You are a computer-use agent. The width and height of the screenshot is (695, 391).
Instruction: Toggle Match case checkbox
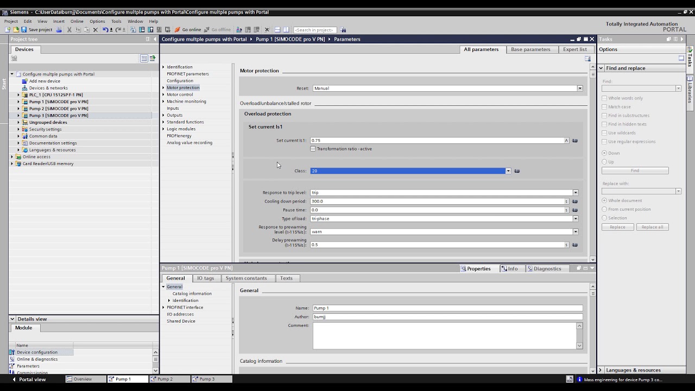pos(604,107)
